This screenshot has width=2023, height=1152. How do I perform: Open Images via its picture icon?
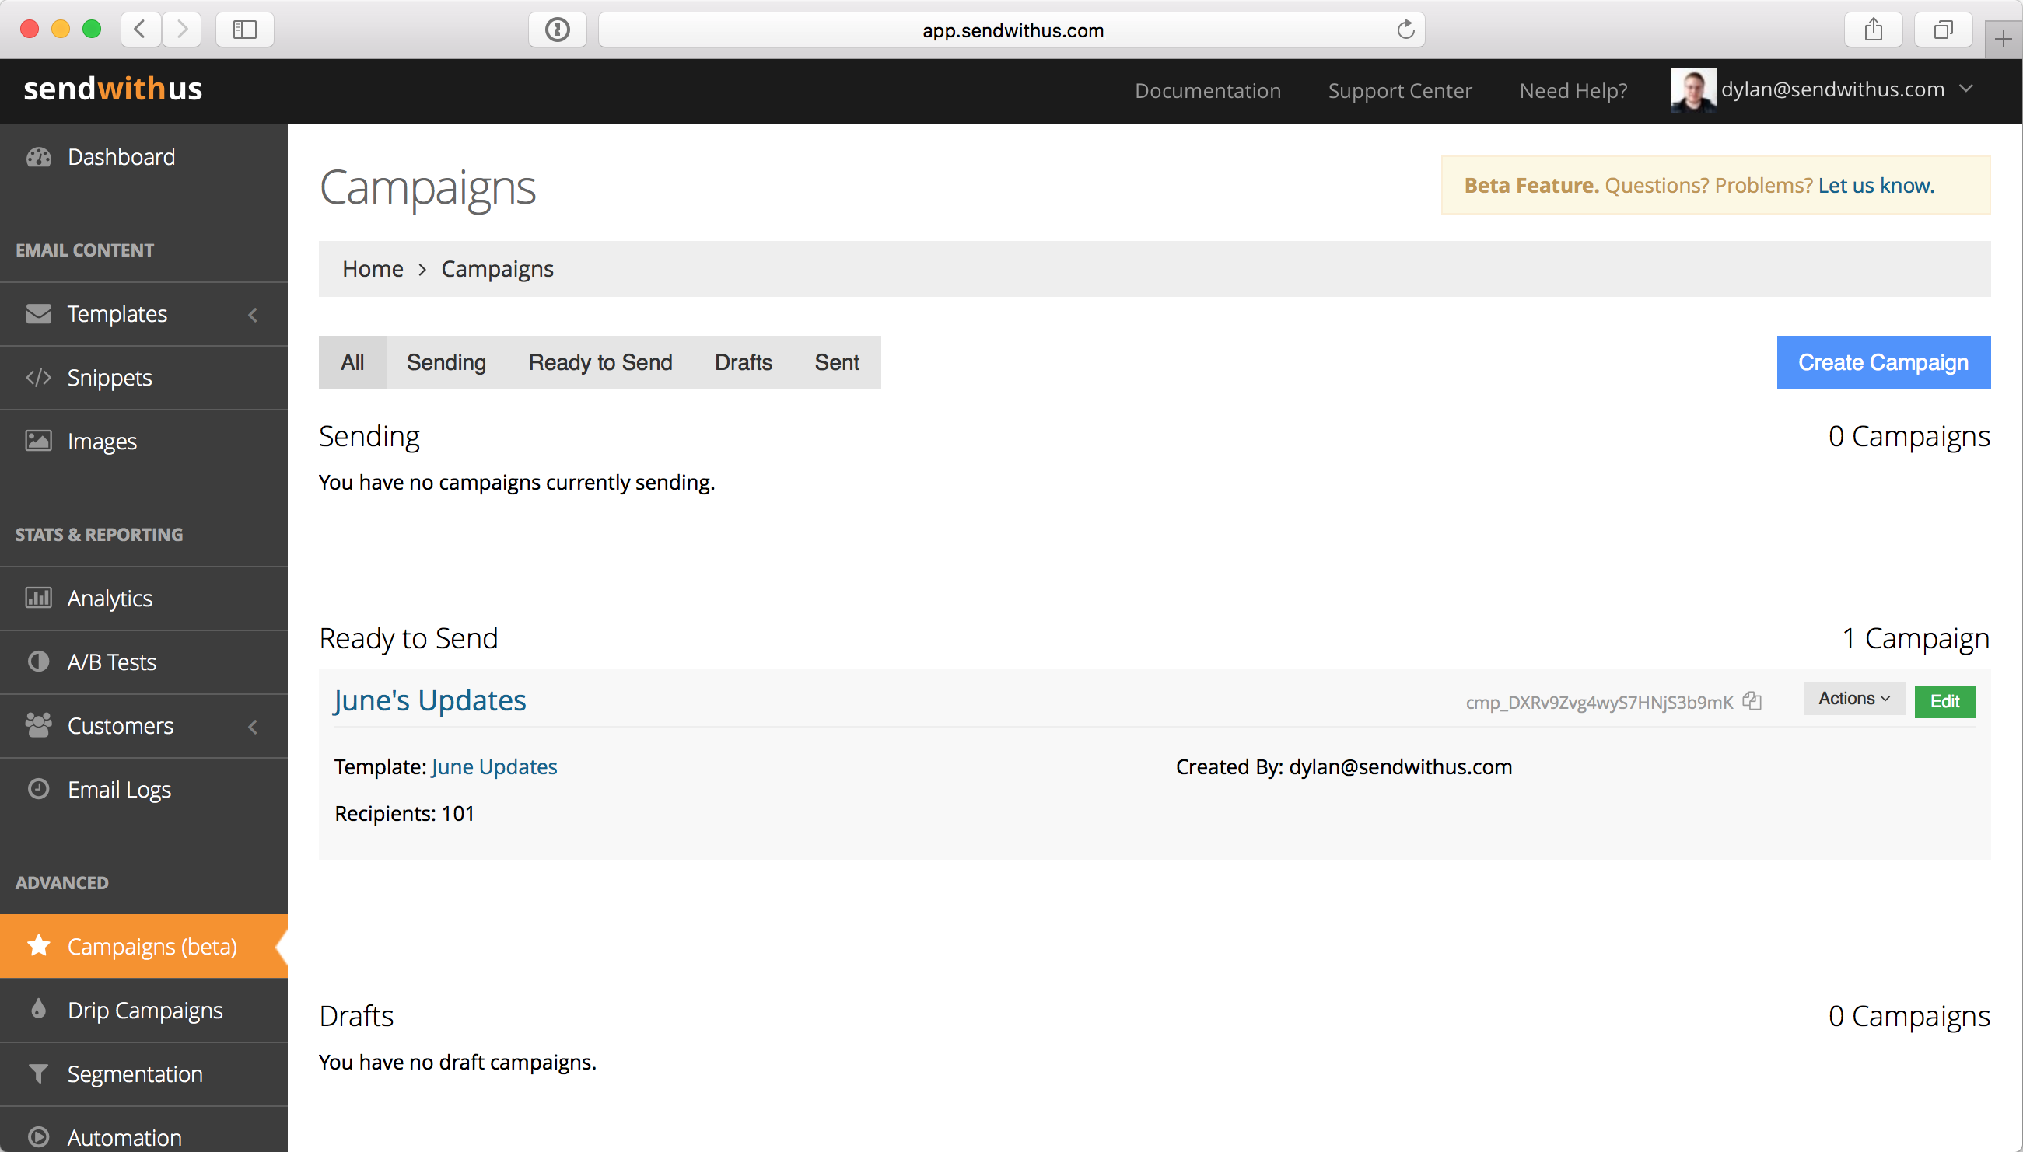coord(38,441)
